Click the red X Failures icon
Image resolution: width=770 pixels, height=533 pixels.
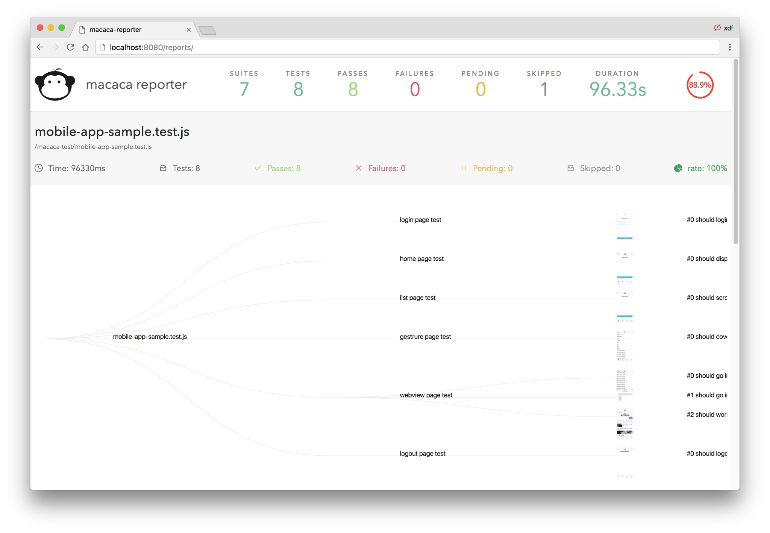point(358,169)
